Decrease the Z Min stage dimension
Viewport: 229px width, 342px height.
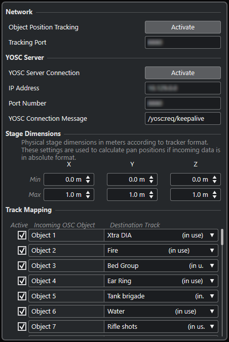pyautogui.click(x=215, y=182)
